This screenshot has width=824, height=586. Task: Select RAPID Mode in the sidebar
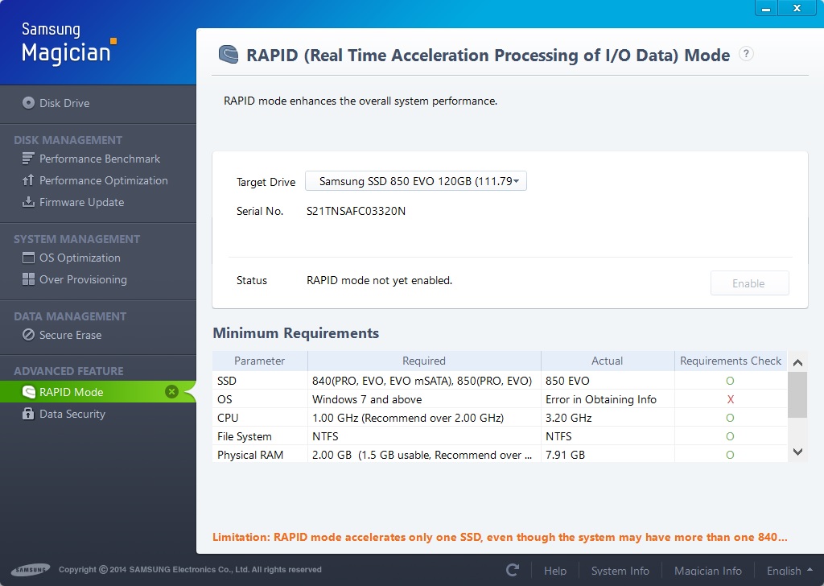tap(97, 392)
